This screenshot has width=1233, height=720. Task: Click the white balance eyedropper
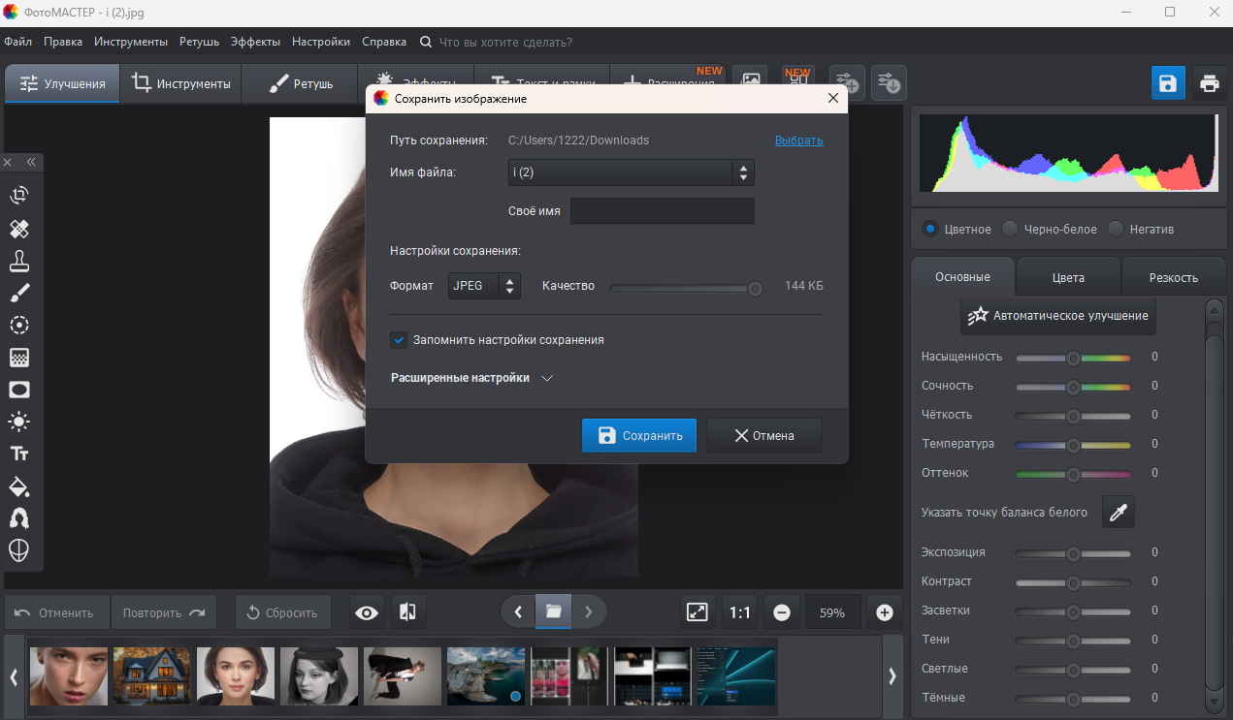tap(1119, 513)
